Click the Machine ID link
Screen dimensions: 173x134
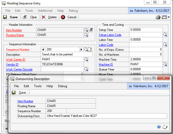point(106,65)
